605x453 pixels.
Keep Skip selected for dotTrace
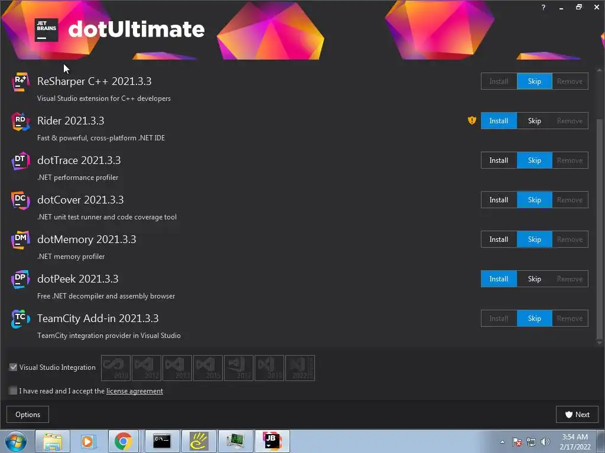point(534,160)
